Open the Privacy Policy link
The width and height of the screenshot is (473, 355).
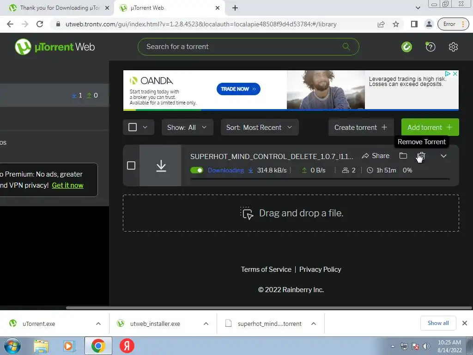coord(320,269)
